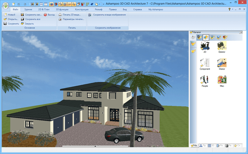Switch to the 3D view icon
The image size is (248, 154).
tap(37, 4)
